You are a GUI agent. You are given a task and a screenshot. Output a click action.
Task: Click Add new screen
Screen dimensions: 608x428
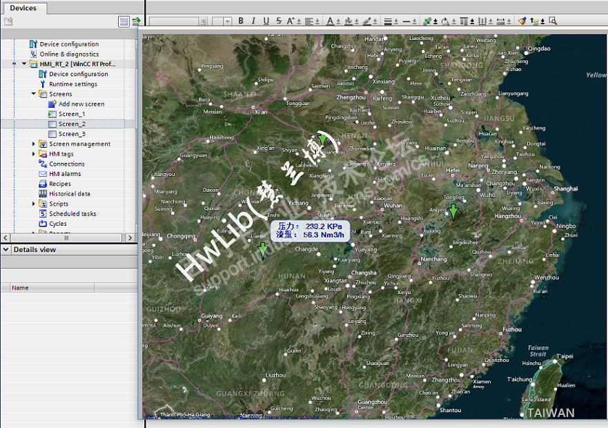[x=81, y=104]
